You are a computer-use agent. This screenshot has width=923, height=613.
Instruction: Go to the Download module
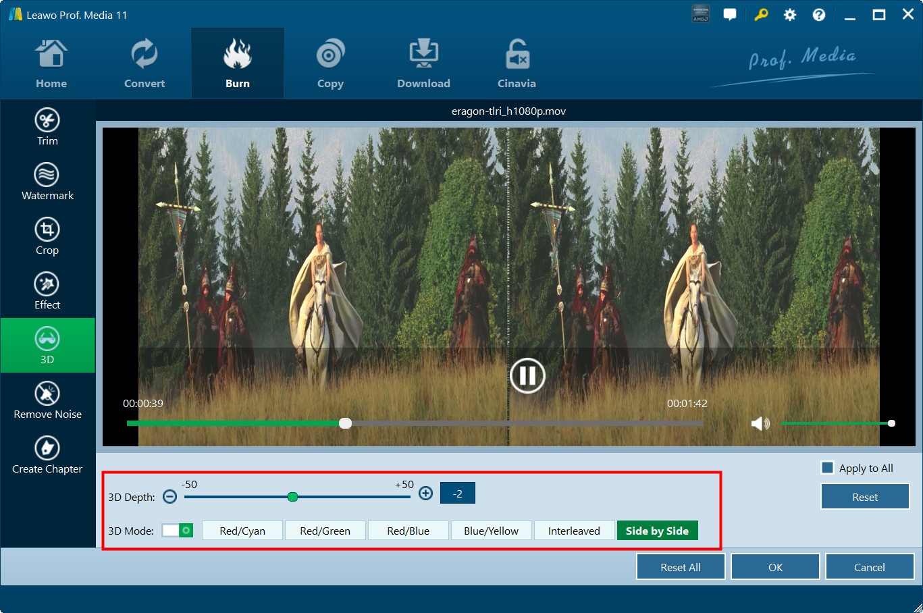[423, 64]
